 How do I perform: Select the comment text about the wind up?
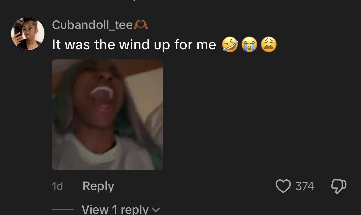click(134, 44)
